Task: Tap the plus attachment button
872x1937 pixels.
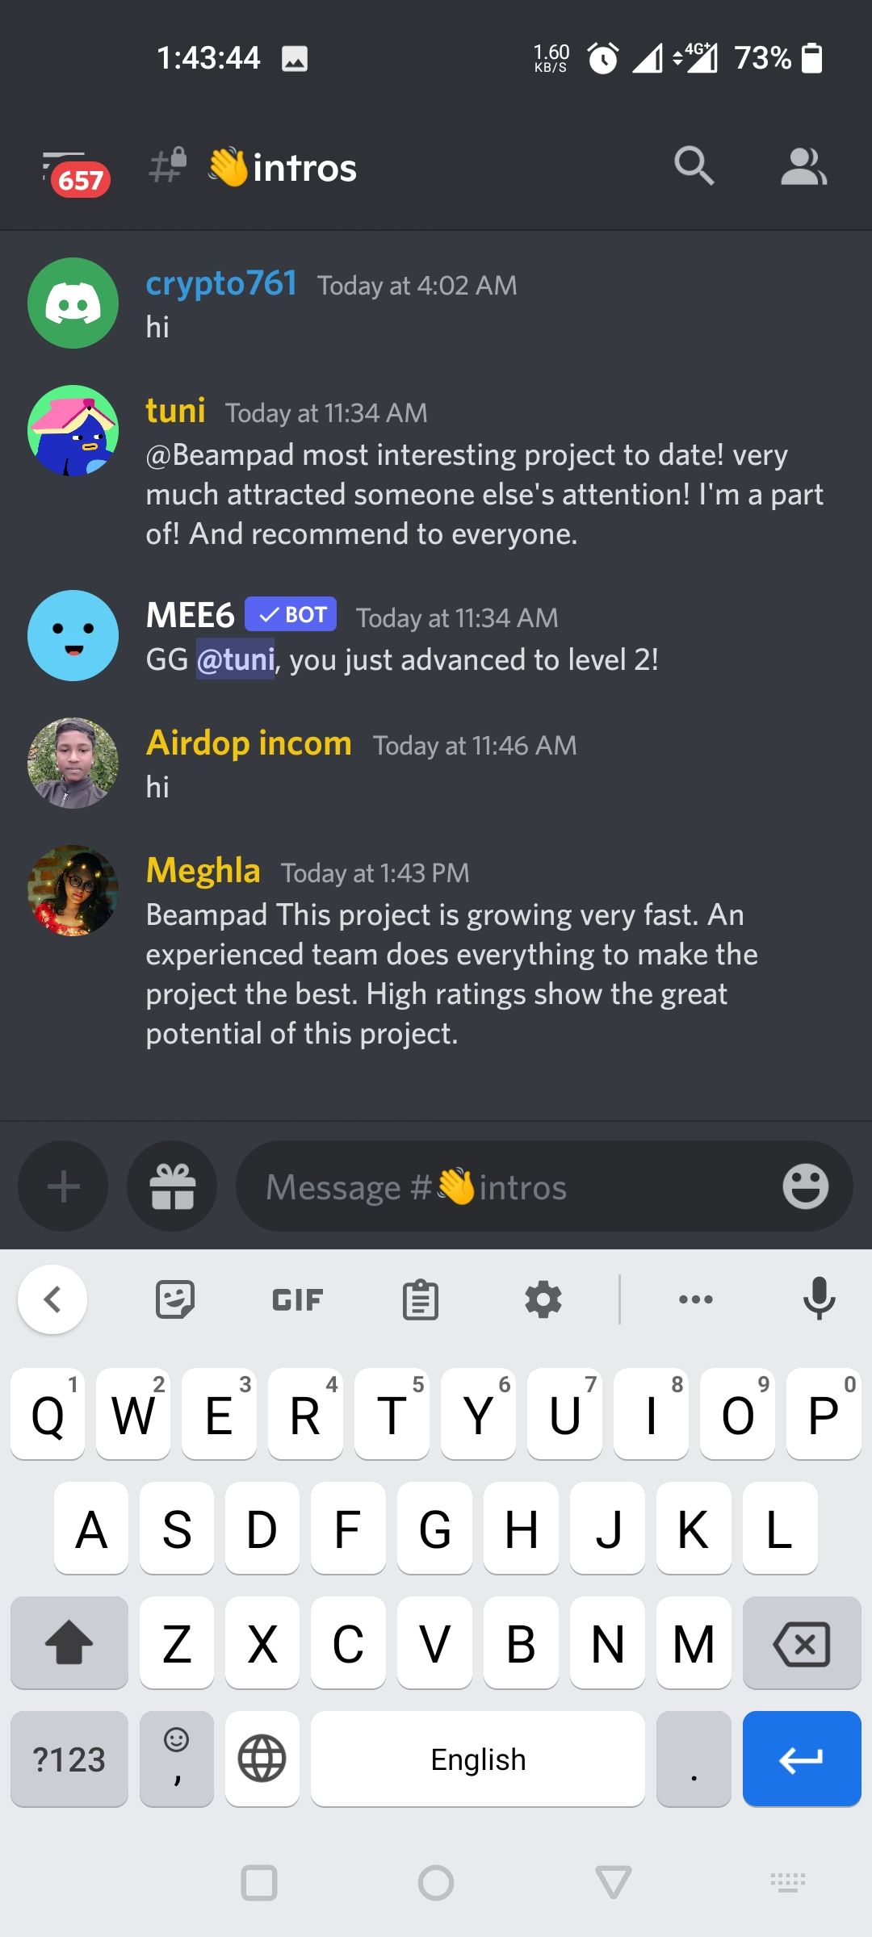Action: point(63,1186)
